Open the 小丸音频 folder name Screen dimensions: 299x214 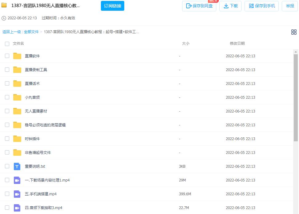click(32, 97)
